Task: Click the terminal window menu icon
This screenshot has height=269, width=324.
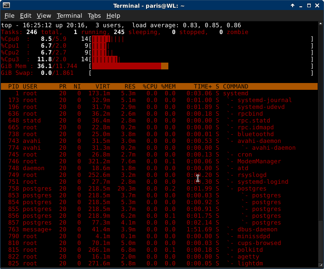Action: 6,5
